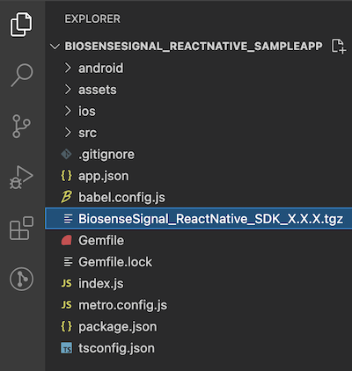The image size is (352, 371).
Task: Open the Explorer view in activity bar
Action: coord(21,25)
